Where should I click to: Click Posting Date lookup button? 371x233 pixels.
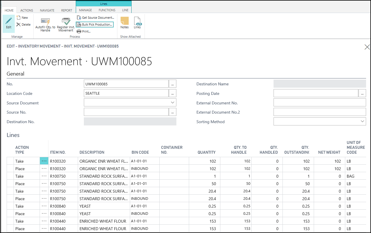pyautogui.click(x=362, y=93)
